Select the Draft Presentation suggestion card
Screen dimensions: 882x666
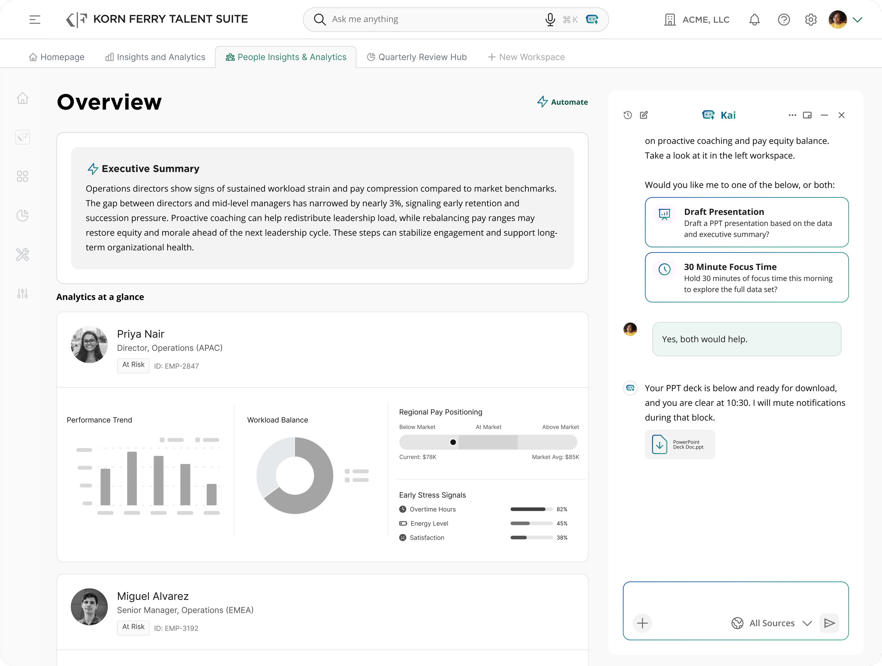coord(746,222)
